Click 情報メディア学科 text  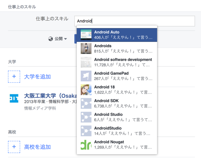point(40,108)
